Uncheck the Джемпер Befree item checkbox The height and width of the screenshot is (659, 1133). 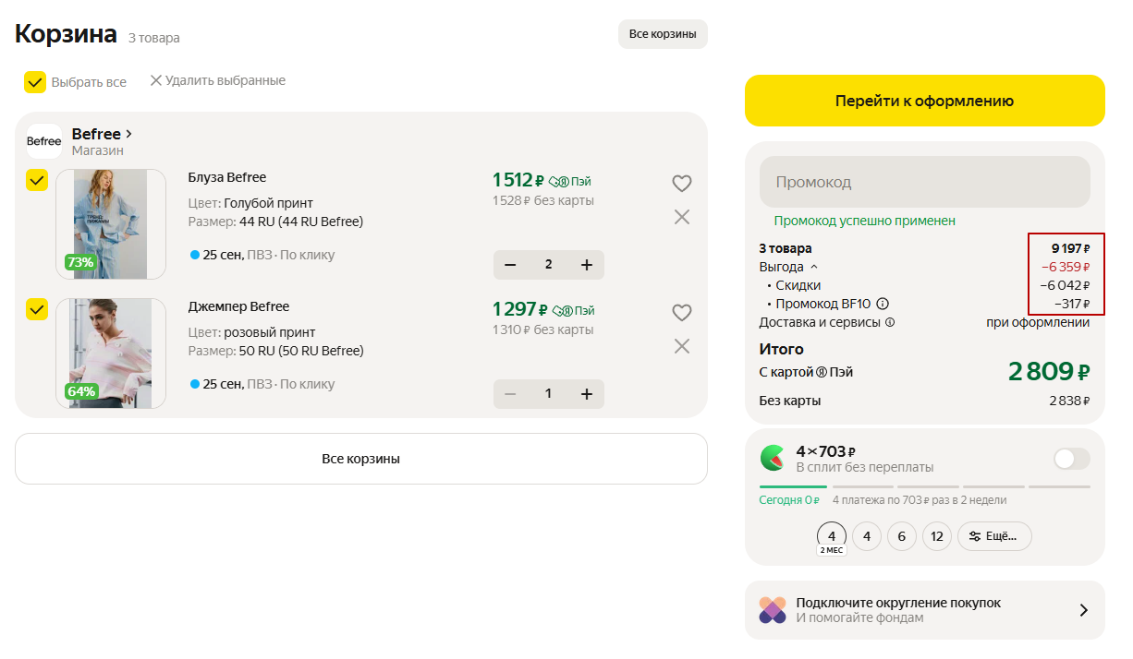(36, 310)
